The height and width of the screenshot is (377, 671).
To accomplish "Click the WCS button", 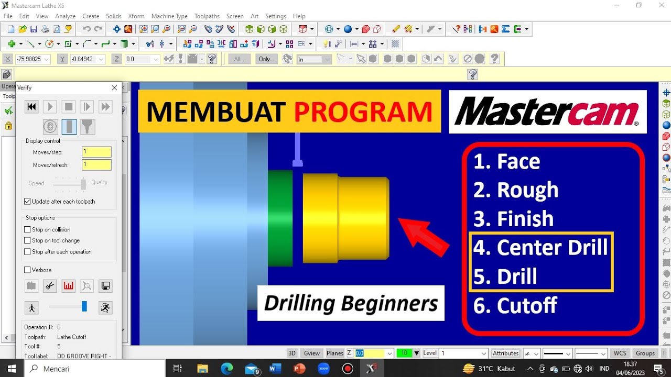I will click(x=620, y=353).
